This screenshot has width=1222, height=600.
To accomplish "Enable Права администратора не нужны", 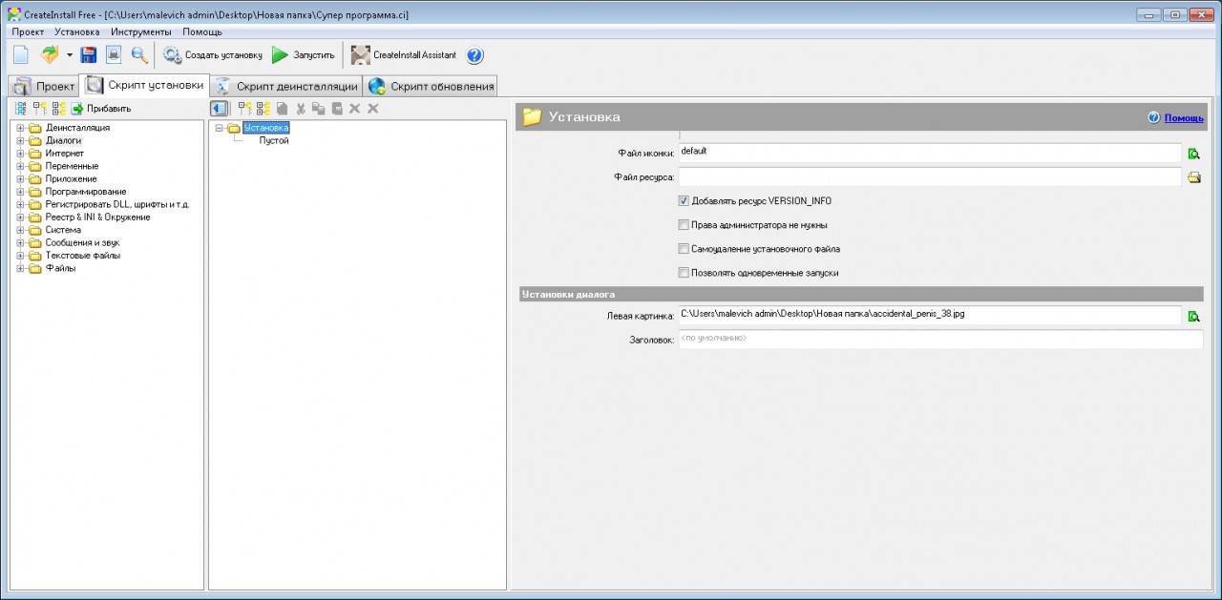I will [684, 225].
